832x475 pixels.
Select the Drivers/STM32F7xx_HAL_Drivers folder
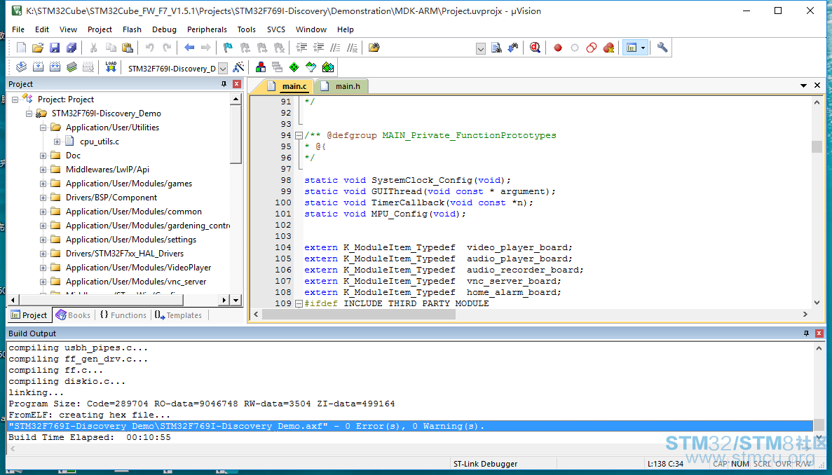click(125, 254)
